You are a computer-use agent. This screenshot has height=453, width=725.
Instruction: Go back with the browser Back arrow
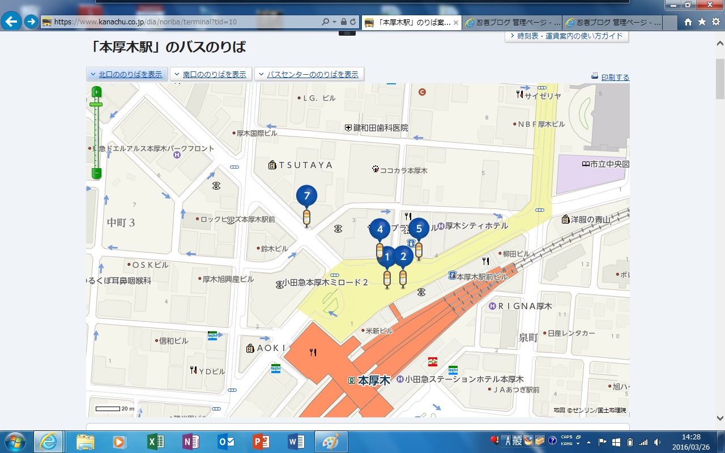pos(11,22)
